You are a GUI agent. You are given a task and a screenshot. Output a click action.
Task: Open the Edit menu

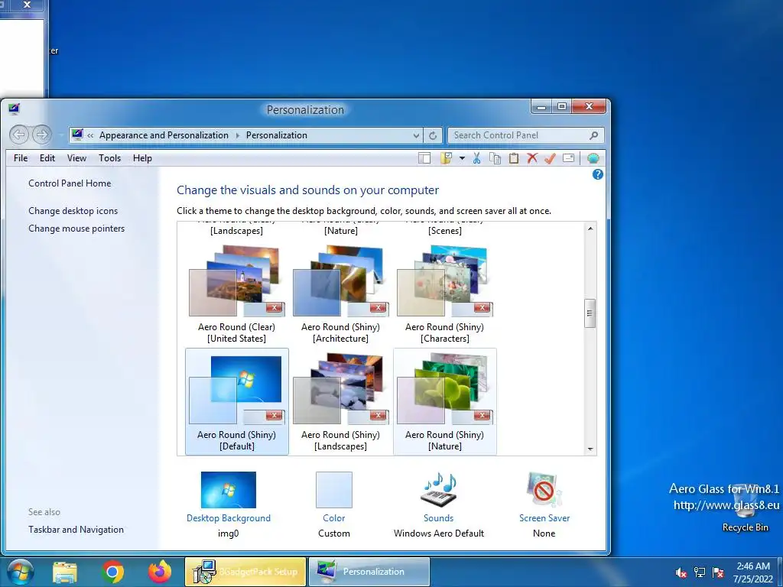click(x=47, y=158)
